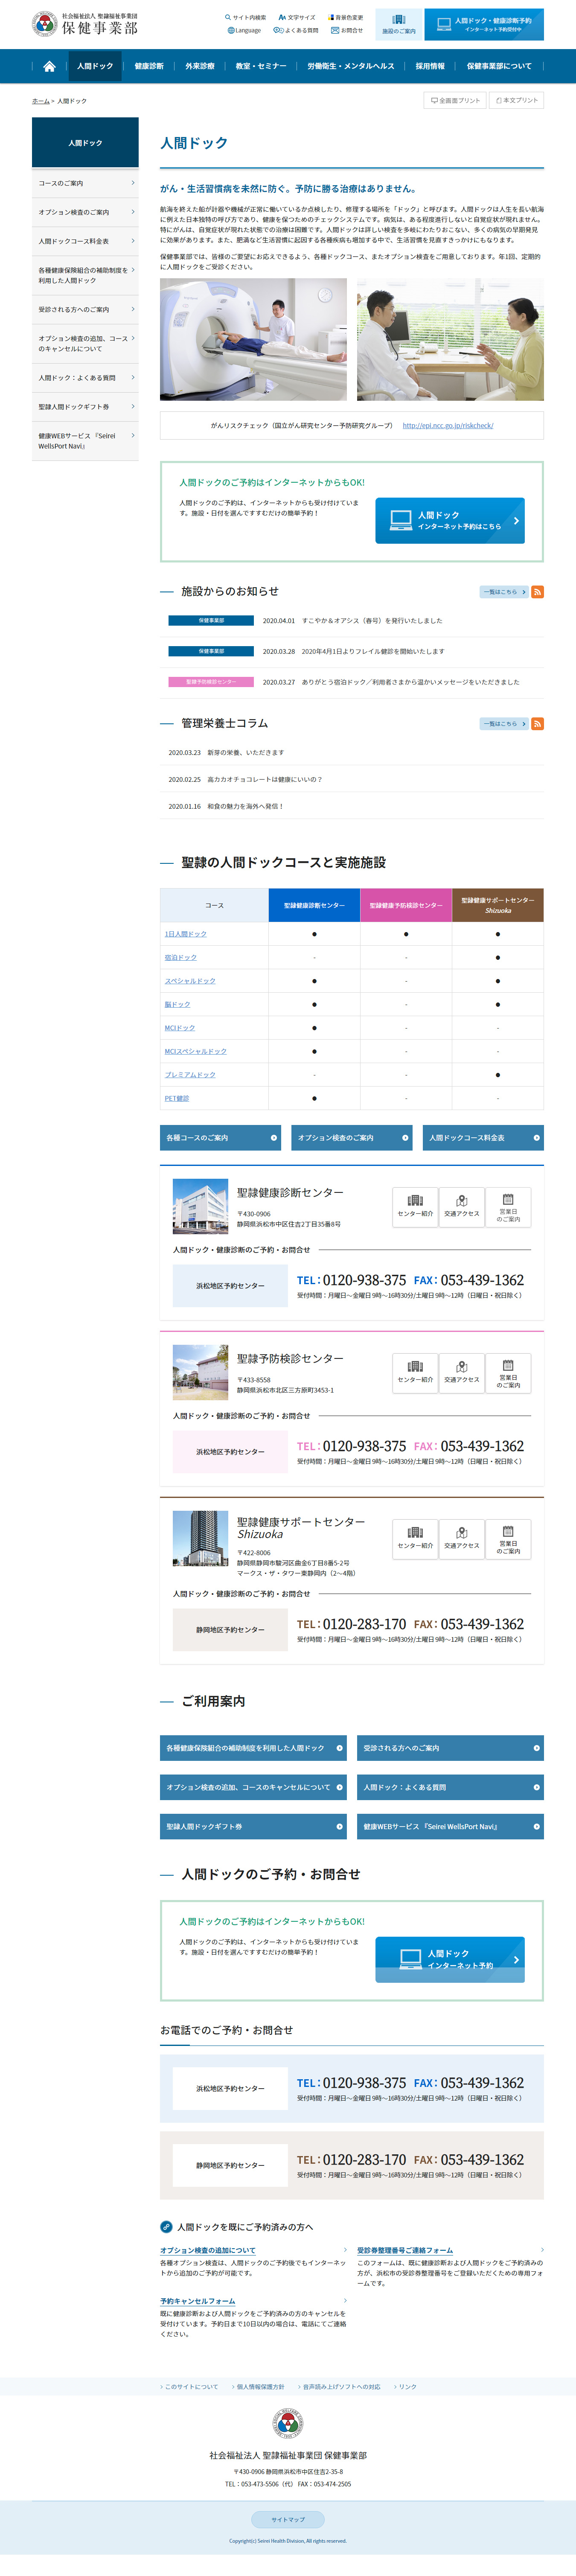The height and width of the screenshot is (2576, 576).
Task: Click 人間ドック インターネット予約はこちら button
Action: click(450, 521)
